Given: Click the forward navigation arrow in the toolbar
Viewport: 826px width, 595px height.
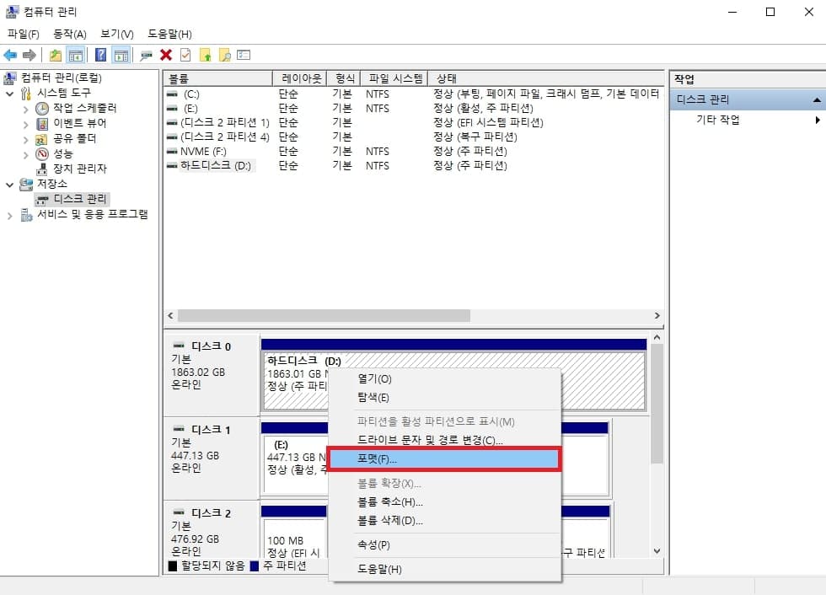Looking at the screenshot, I should [30, 54].
